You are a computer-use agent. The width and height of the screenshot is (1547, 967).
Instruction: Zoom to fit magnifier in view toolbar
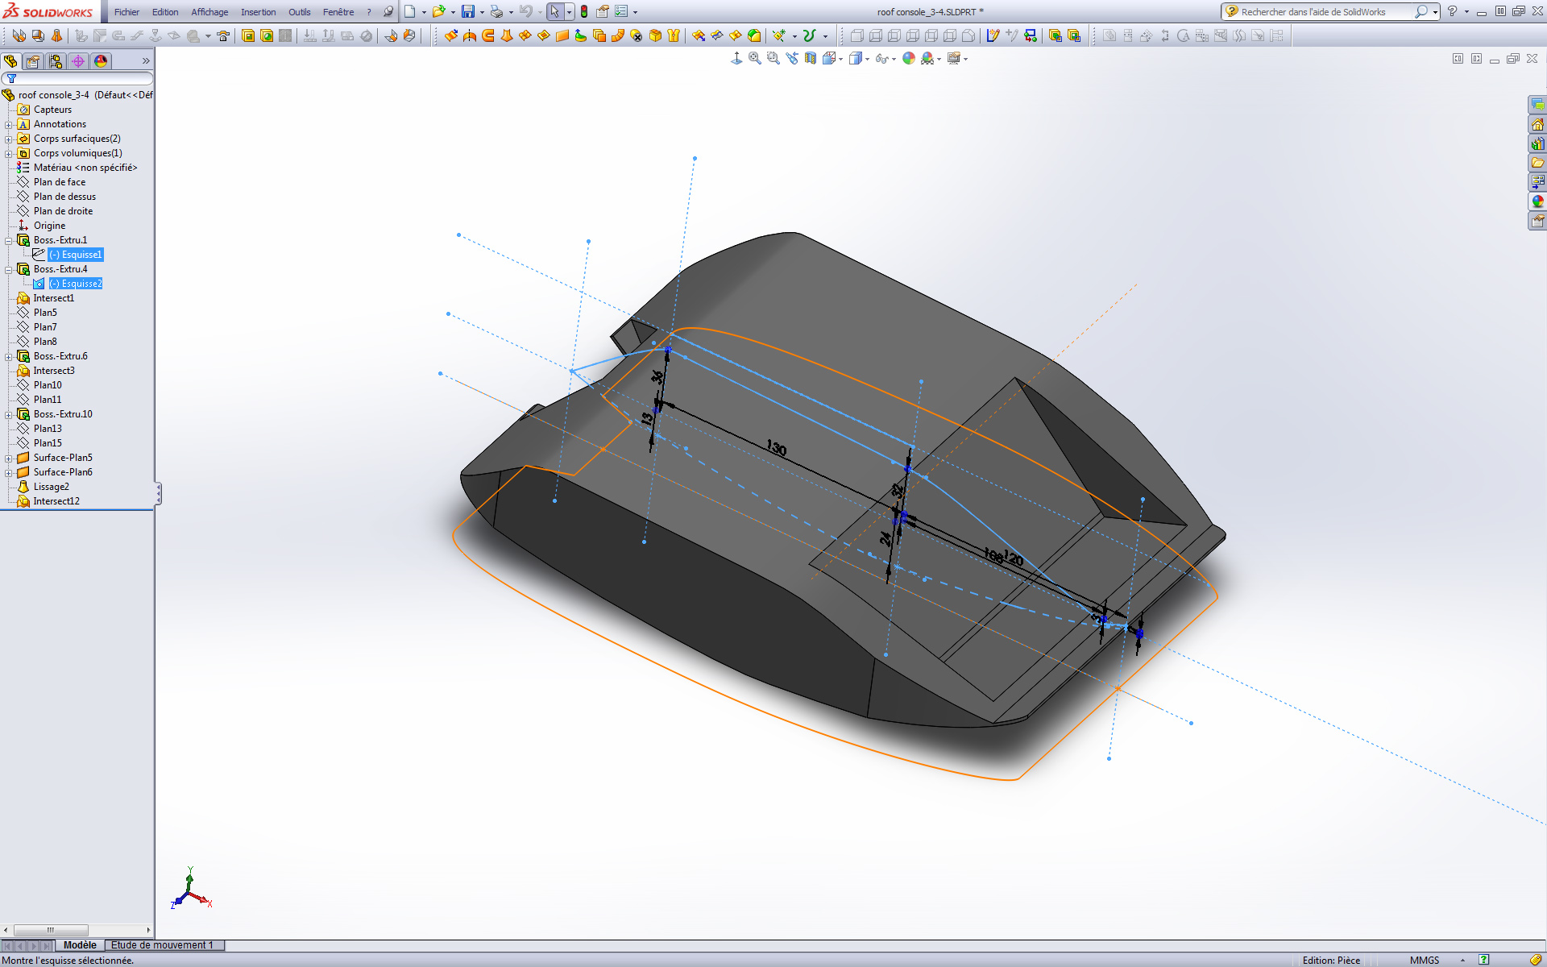point(755,58)
